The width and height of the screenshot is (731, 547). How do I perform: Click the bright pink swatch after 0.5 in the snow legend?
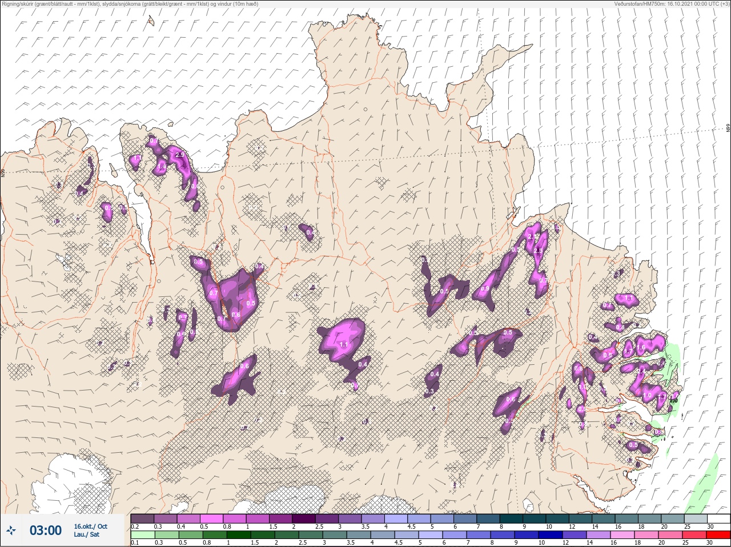[212, 518]
